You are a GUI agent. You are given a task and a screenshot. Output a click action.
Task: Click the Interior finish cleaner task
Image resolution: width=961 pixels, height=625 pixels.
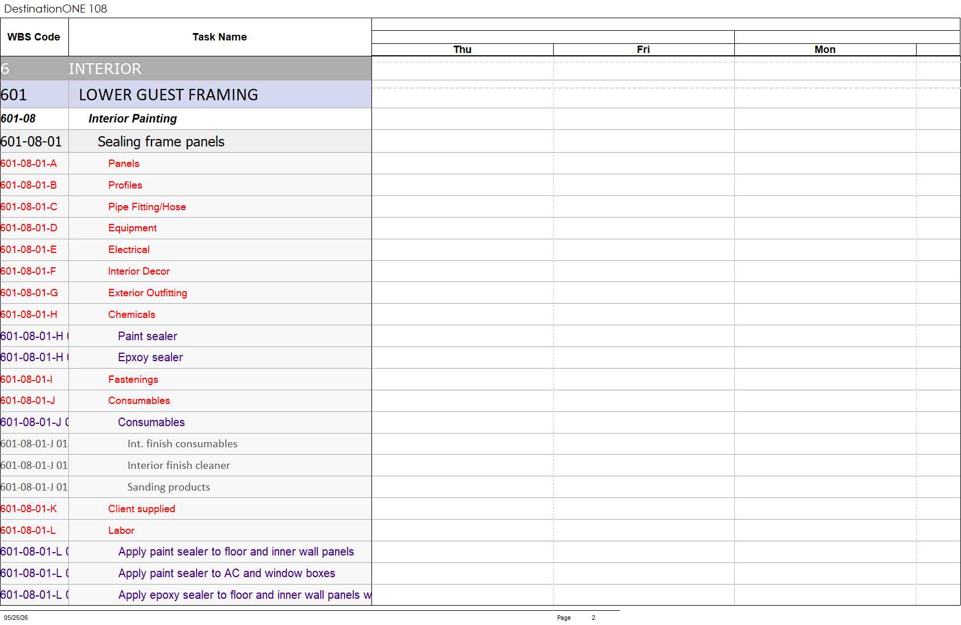click(179, 465)
